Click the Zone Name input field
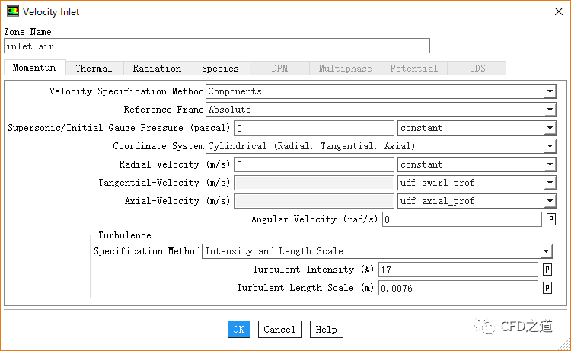 [217, 46]
